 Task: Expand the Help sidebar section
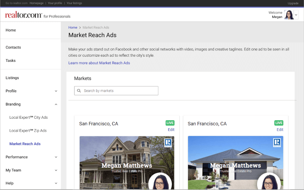tap(56, 183)
